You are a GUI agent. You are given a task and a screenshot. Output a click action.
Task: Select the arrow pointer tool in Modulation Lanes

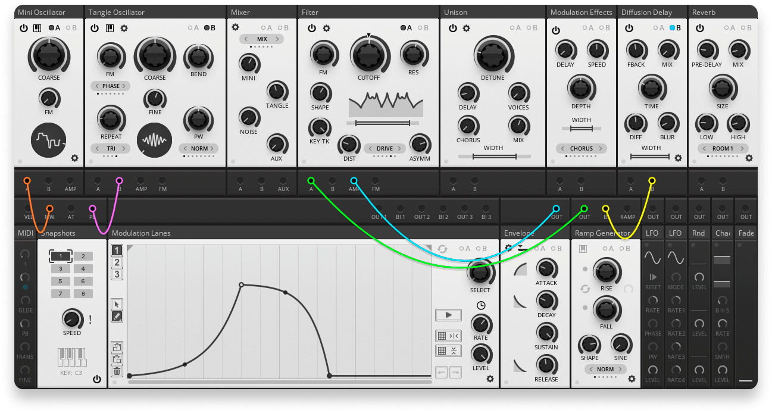pos(117,304)
